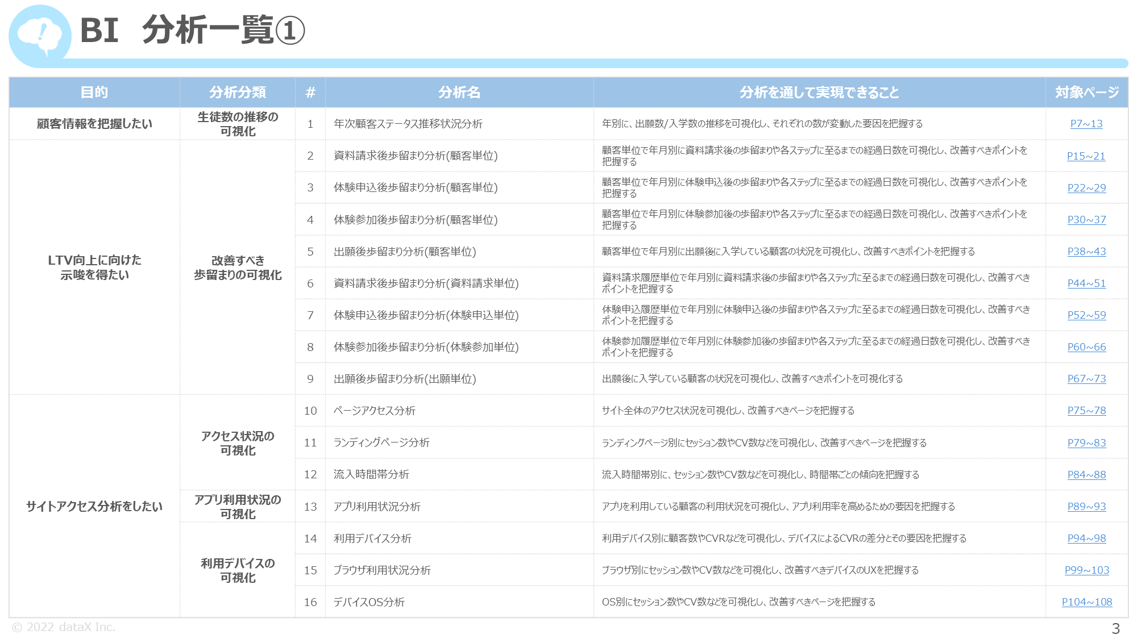Click row number 10 cell
The height and width of the screenshot is (639, 1137).
pos(310,410)
